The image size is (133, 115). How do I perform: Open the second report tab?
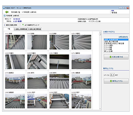pyautogui.click(x=21, y=29)
